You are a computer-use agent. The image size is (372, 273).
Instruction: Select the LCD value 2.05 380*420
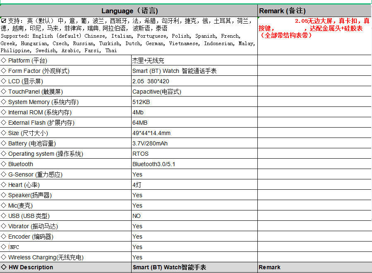coord(151,81)
